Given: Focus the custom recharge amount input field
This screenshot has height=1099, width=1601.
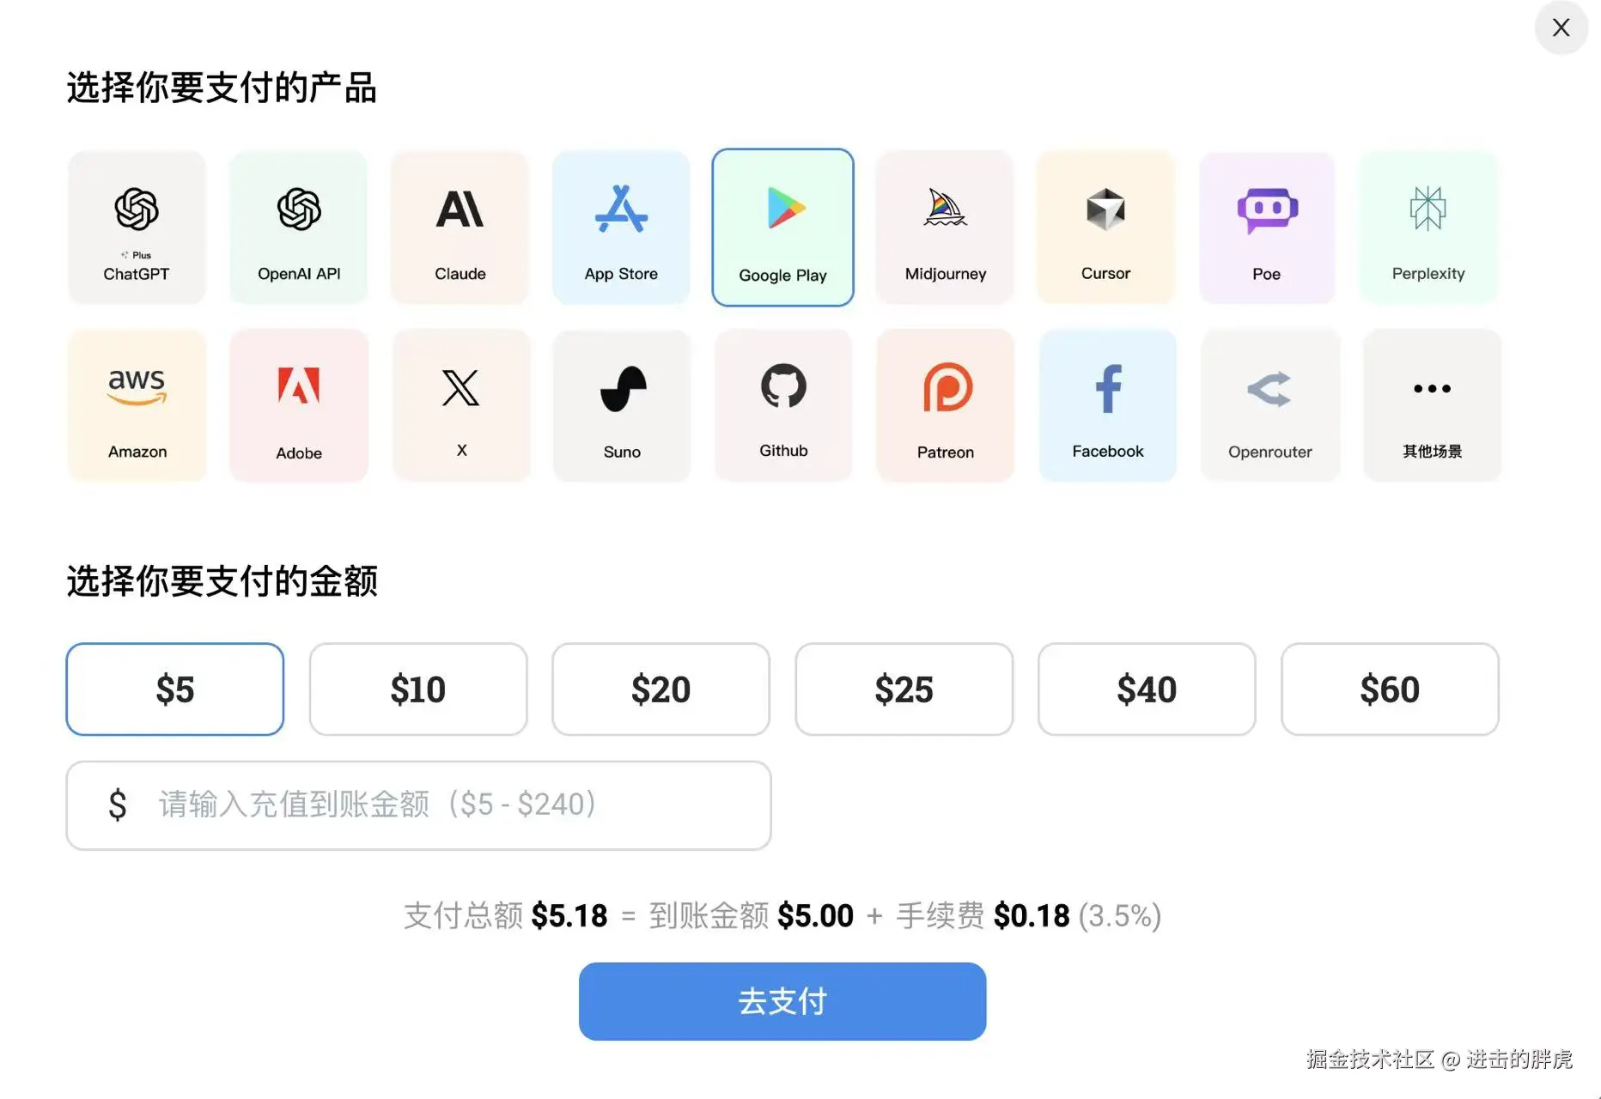Looking at the screenshot, I should [418, 805].
